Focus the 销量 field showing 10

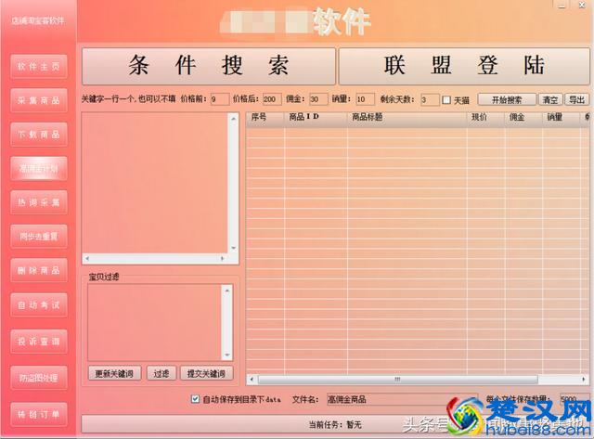pyautogui.click(x=365, y=99)
